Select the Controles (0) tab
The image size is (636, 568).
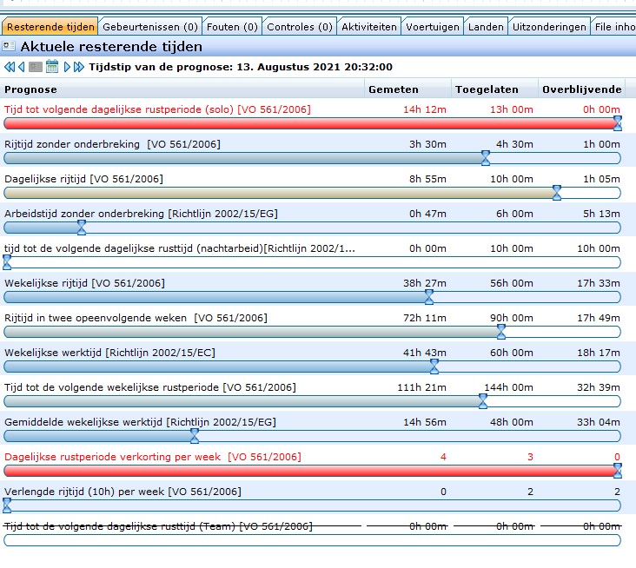[x=299, y=27]
